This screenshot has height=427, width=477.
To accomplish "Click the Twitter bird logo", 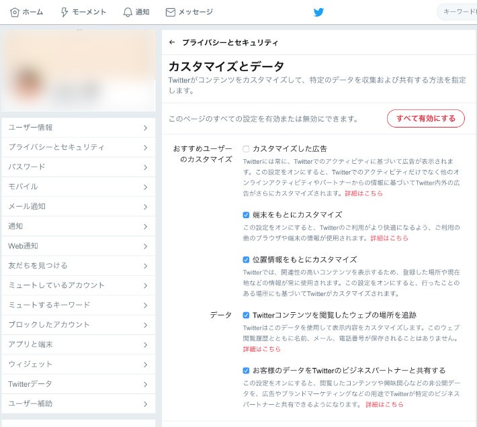I will (x=318, y=12).
